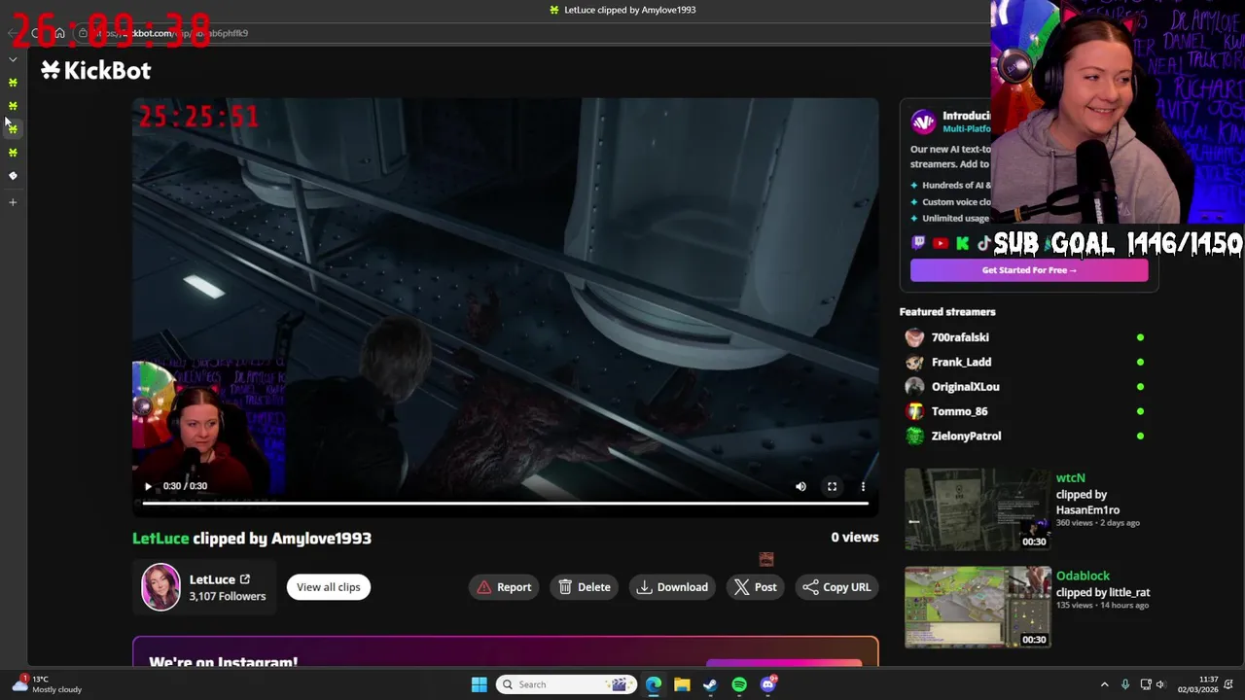Download the clip

click(672, 587)
